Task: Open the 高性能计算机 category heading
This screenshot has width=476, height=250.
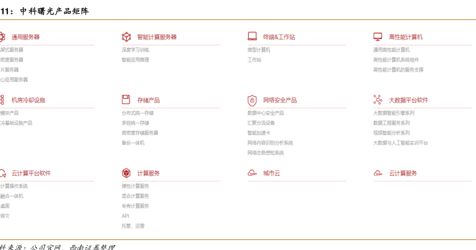Action: tap(405, 37)
